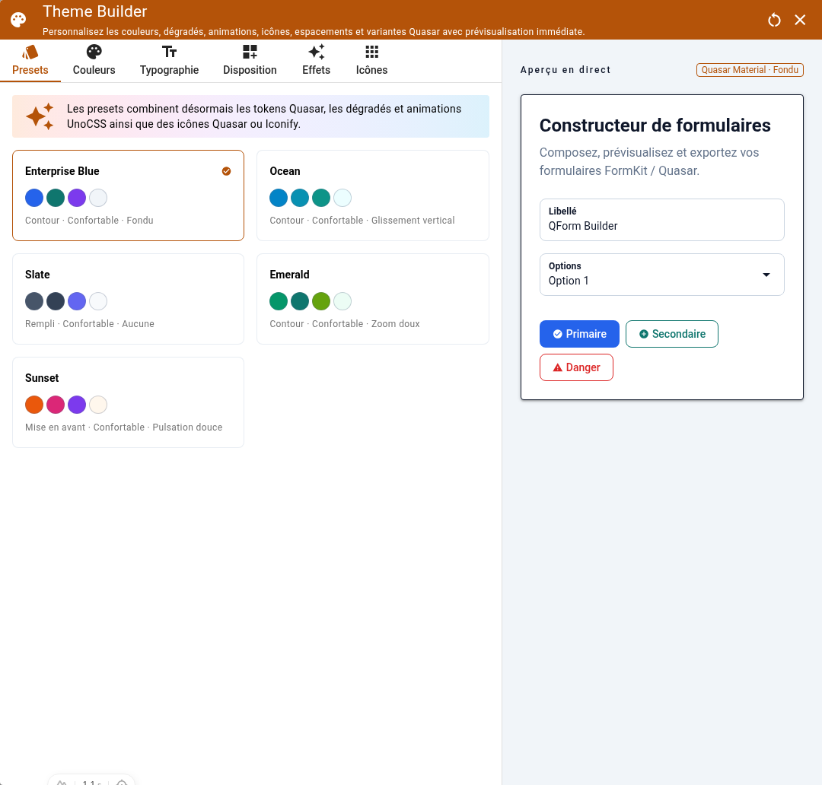The height and width of the screenshot is (785, 822).
Task: Click the 'Constructeur de formulaires' heading
Action: tap(655, 126)
